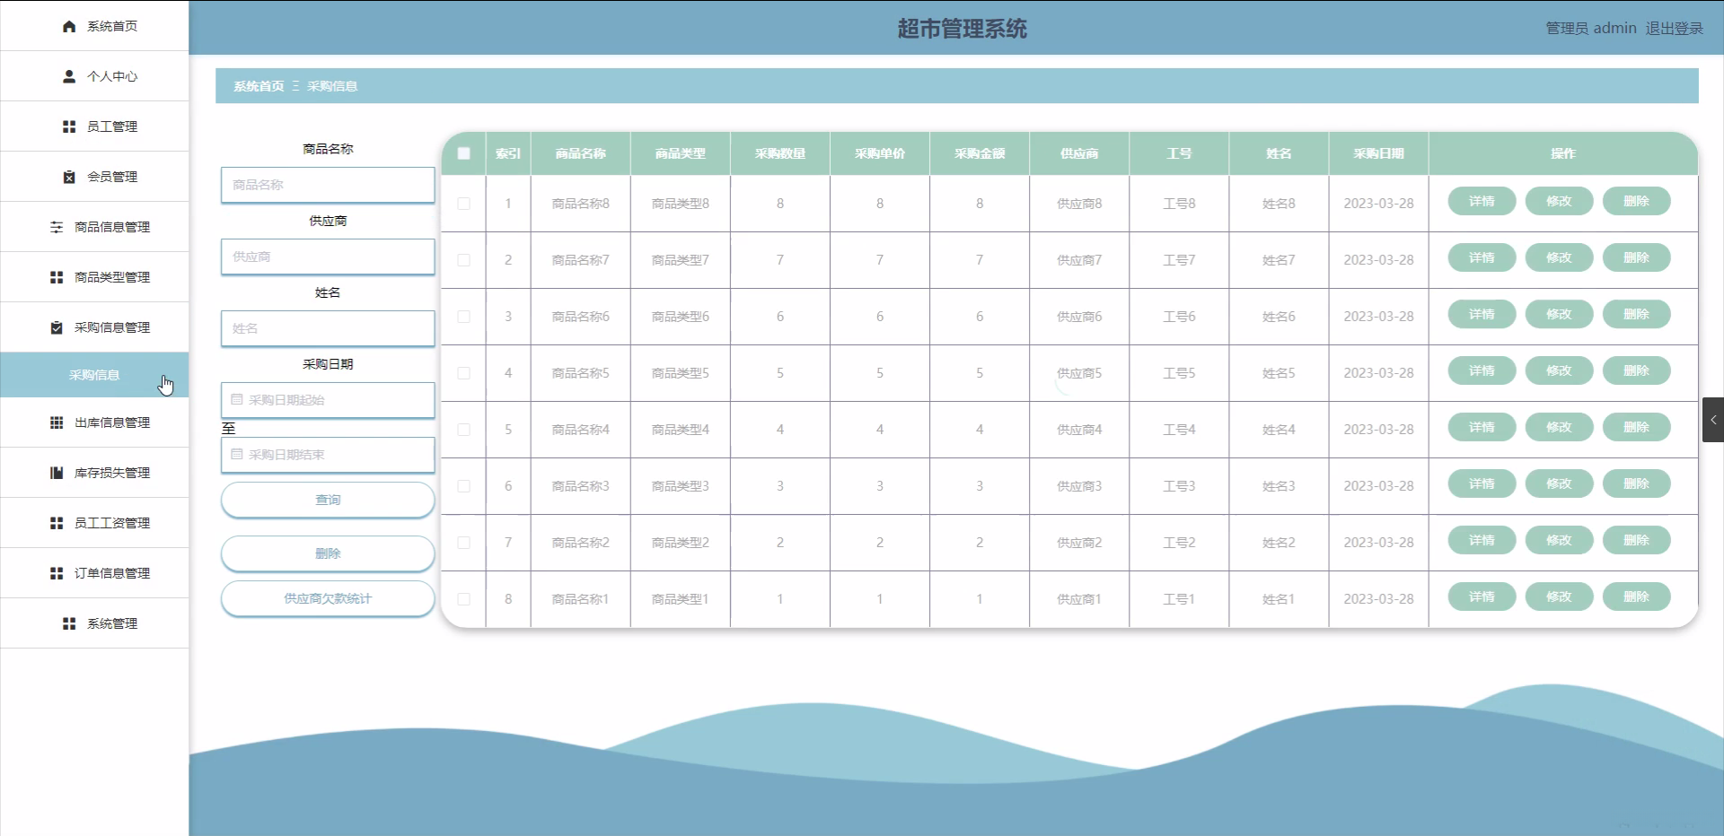Click the grid icon beside 订单信息管理
This screenshot has height=836, width=1724.
pos(57,574)
